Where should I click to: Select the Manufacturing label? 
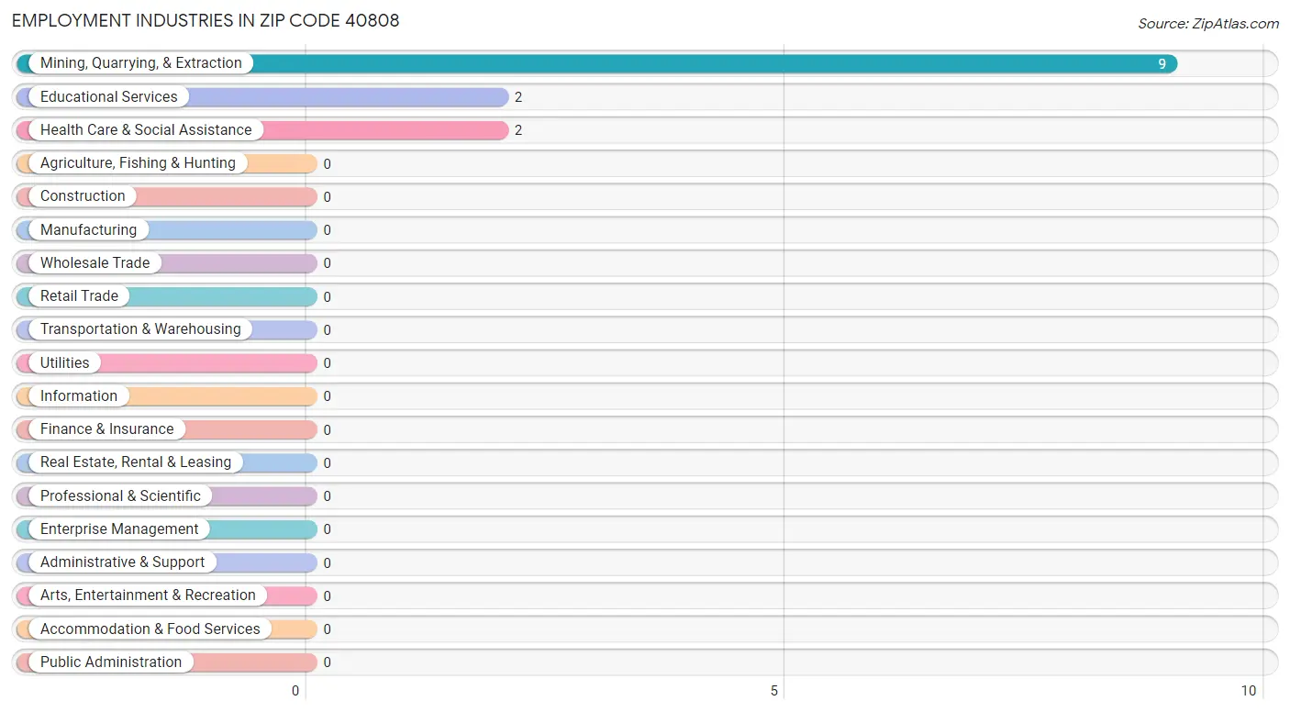pos(88,229)
